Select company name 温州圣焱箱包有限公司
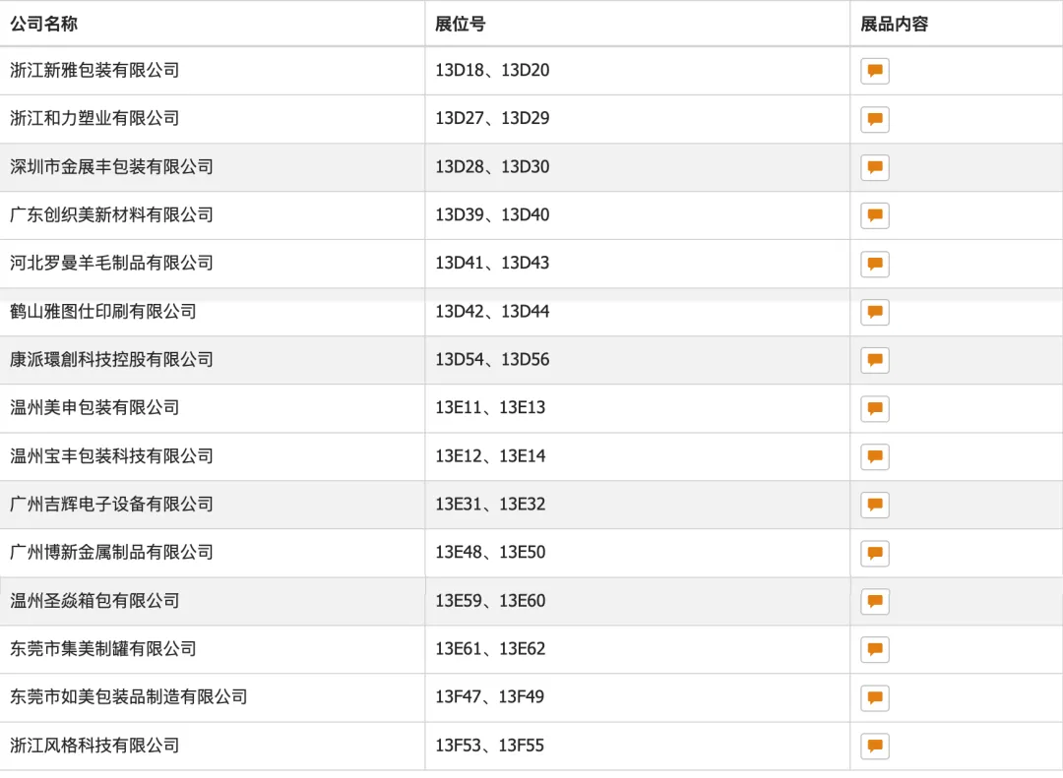The width and height of the screenshot is (1063, 778). [94, 600]
